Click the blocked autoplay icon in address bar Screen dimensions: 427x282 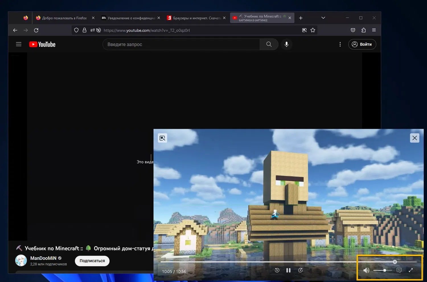[x=98, y=30]
